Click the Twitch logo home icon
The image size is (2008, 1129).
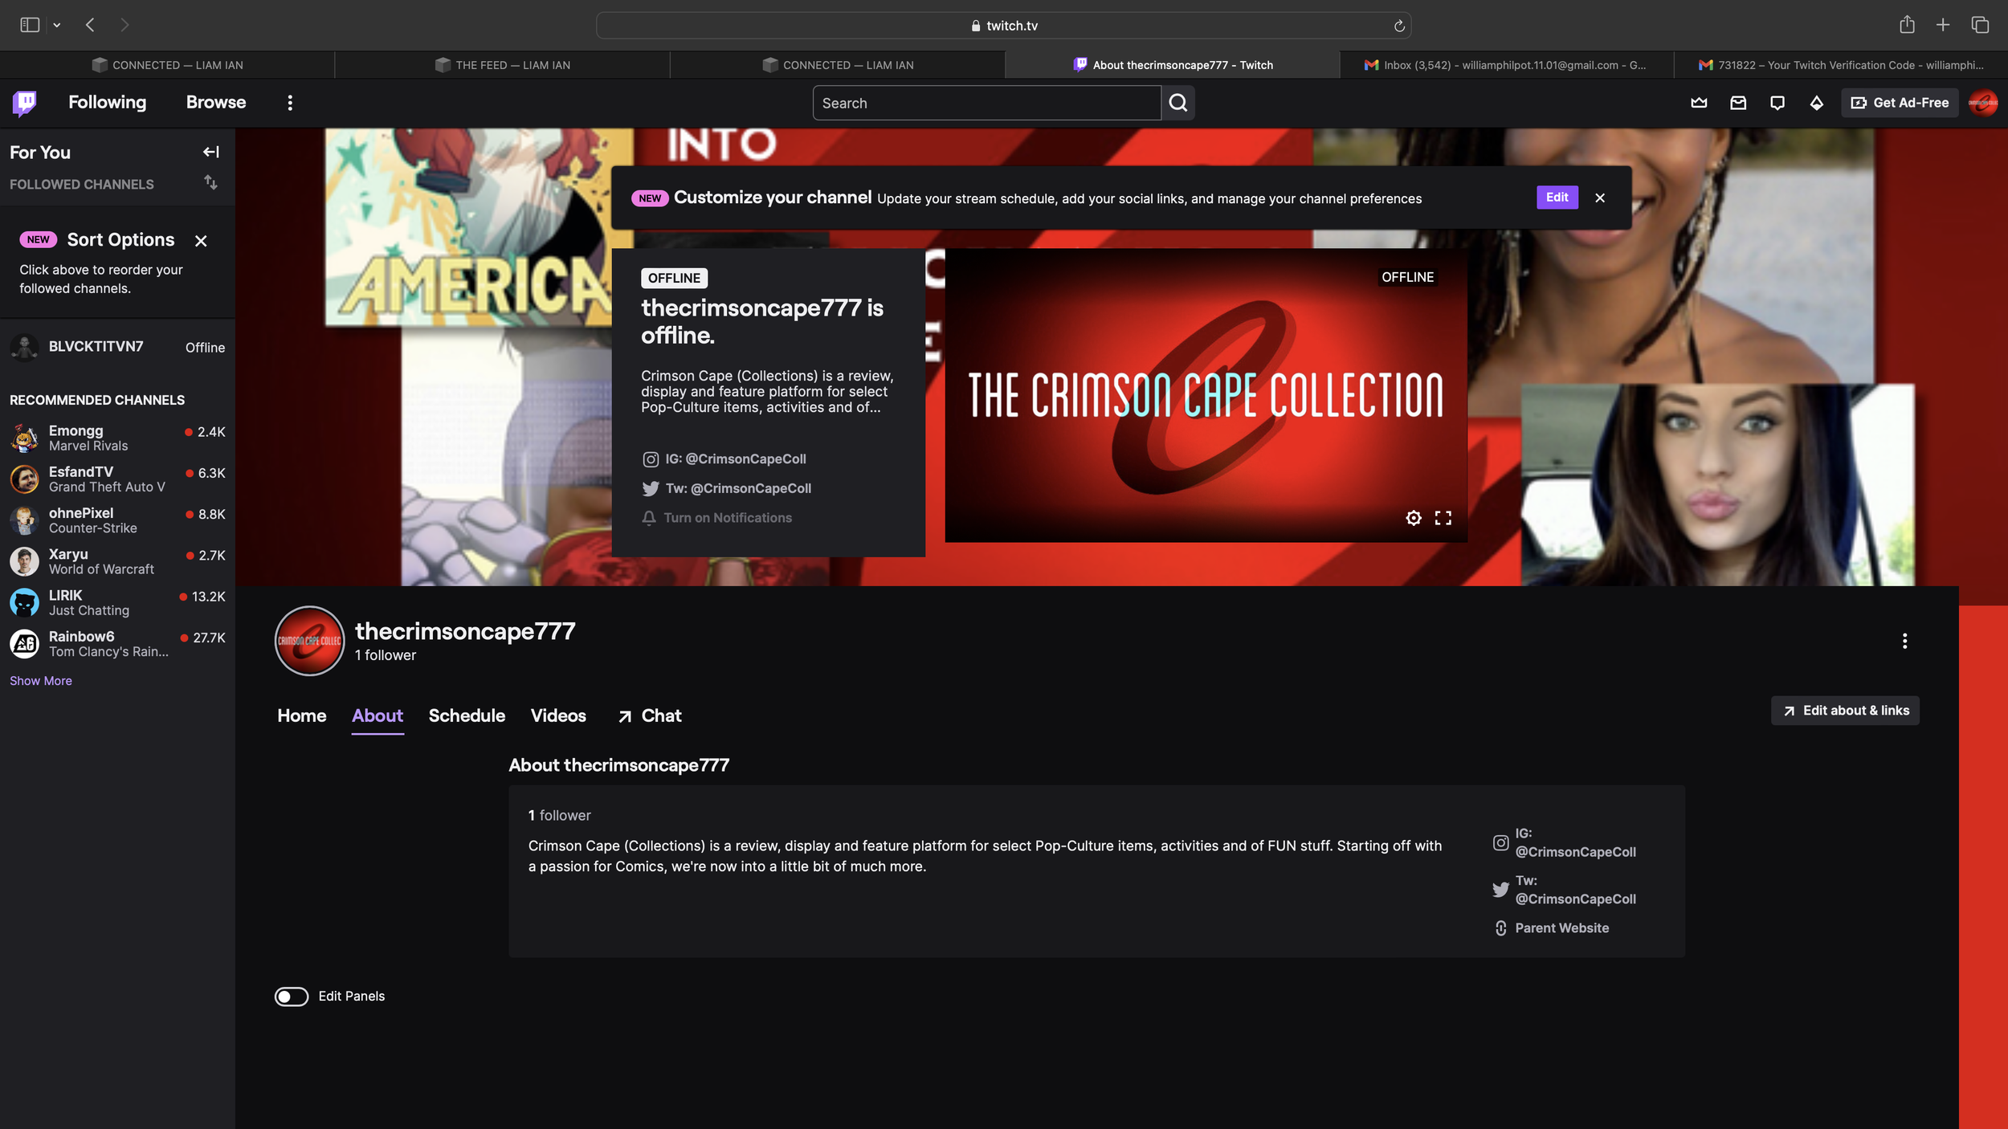tap(25, 103)
